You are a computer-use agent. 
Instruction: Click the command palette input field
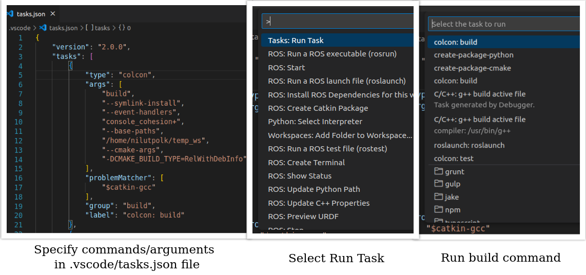[338, 22]
